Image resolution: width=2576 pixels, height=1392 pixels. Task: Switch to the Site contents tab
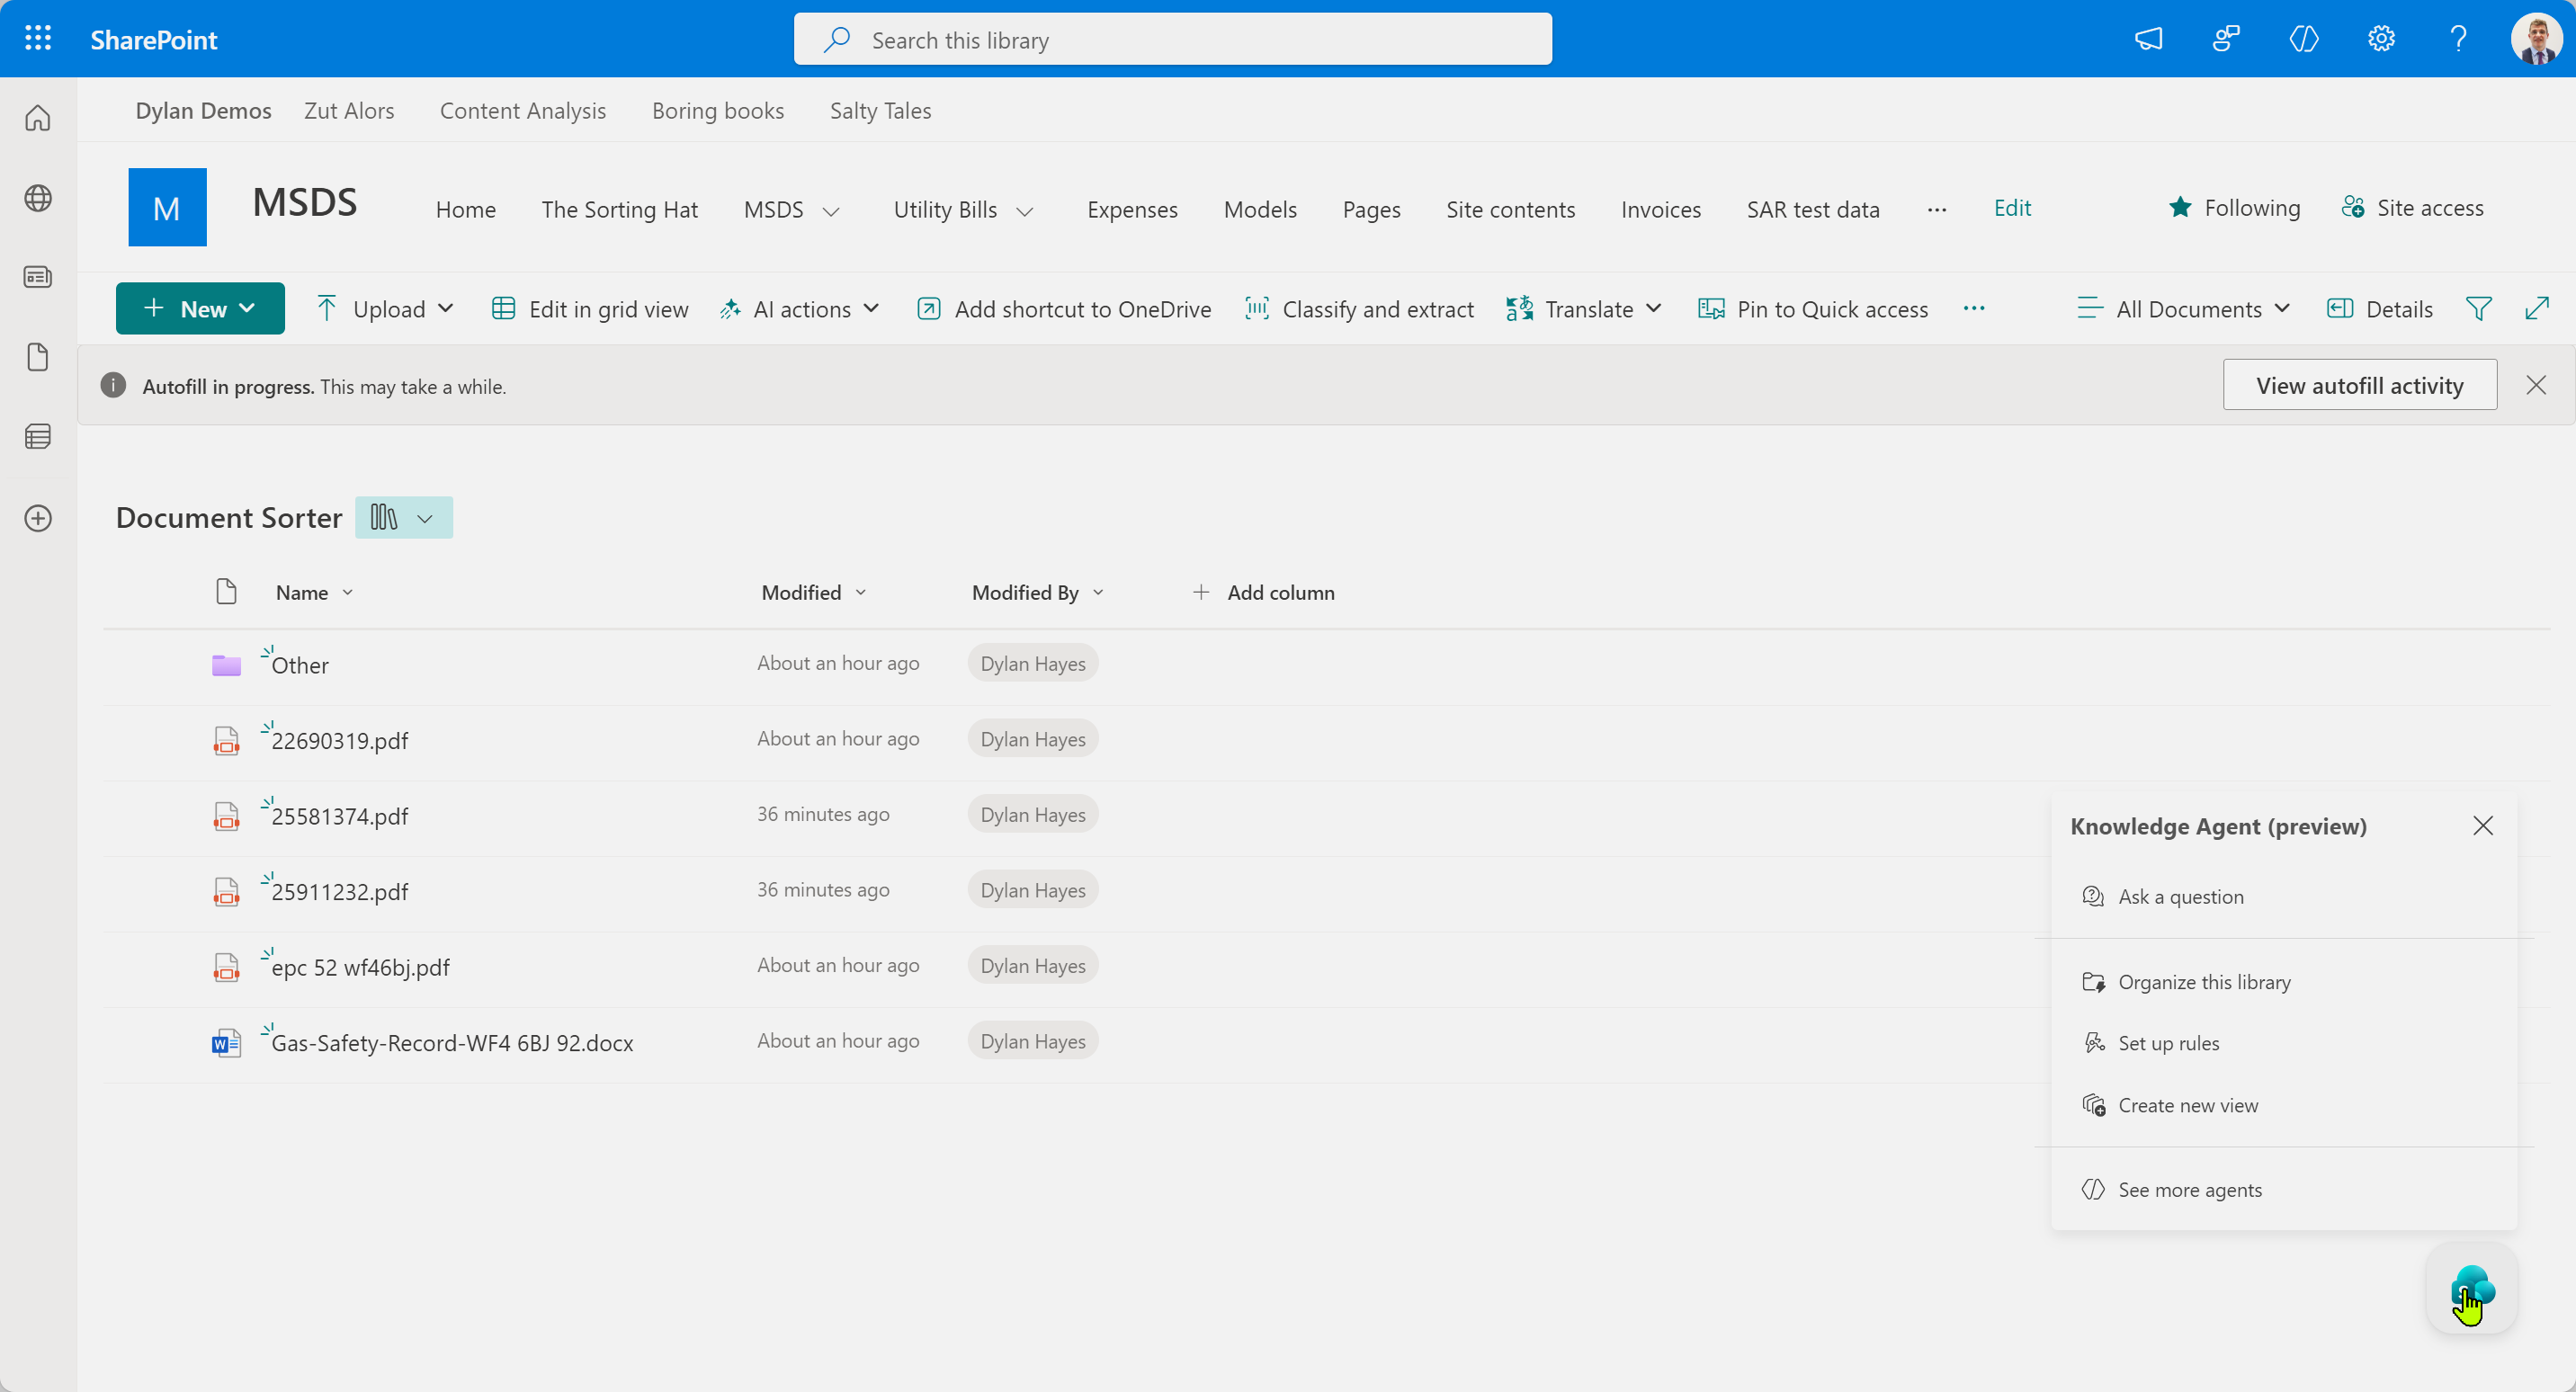pos(1510,209)
